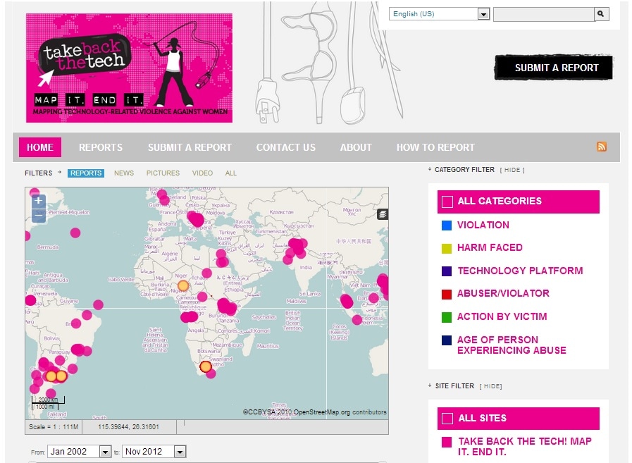Go to the How To Report page
Image resolution: width=632 pixels, height=463 pixels.
pyautogui.click(x=435, y=147)
